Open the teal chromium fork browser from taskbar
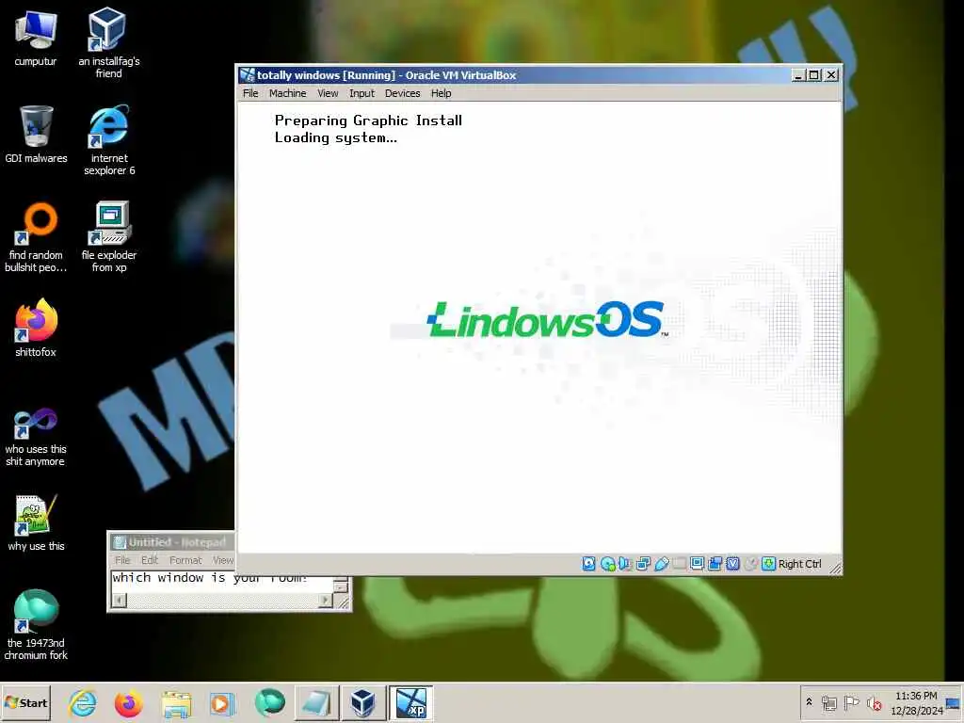This screenshot has width=964, height=723. coord(270,702)
